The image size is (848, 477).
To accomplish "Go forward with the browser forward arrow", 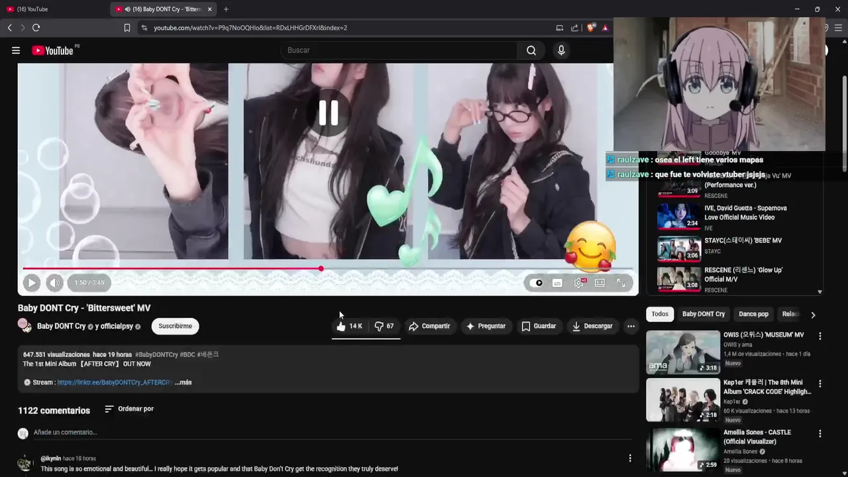I will 23,28.
